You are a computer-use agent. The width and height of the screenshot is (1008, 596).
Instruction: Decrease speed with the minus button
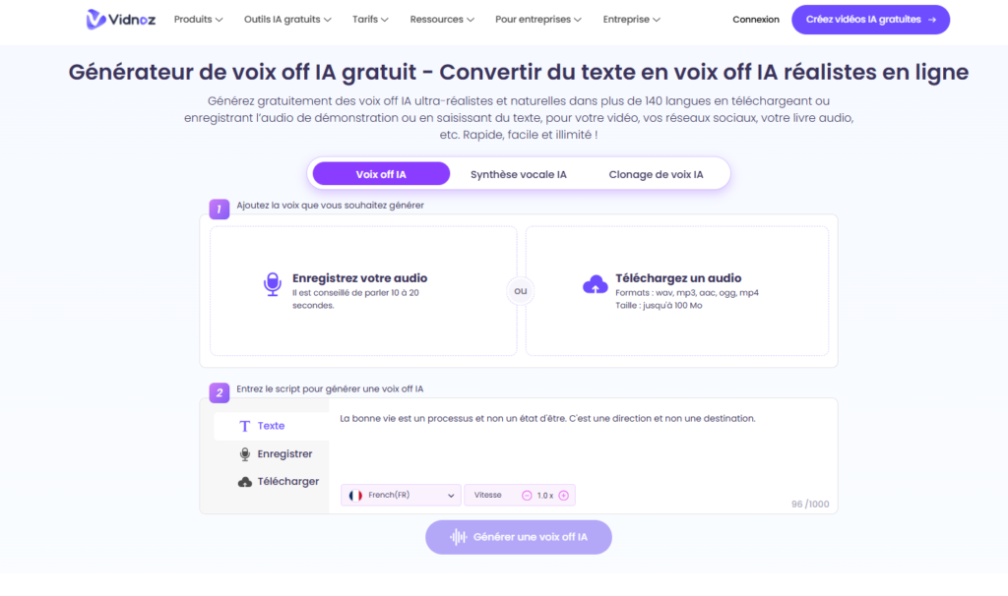(527, 496)
